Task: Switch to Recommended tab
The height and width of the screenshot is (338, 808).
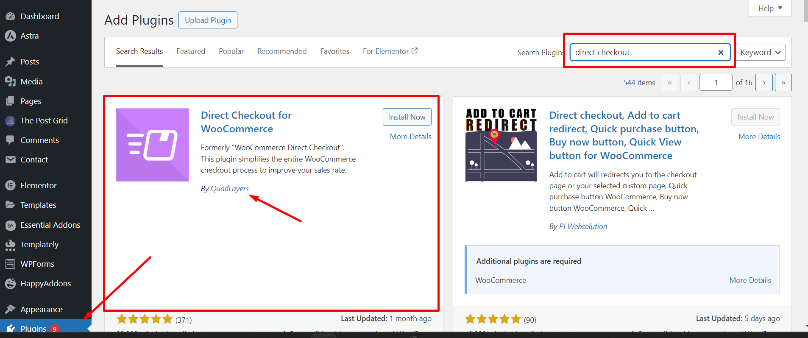Action: pyautogui.click(x=282, y=51)
